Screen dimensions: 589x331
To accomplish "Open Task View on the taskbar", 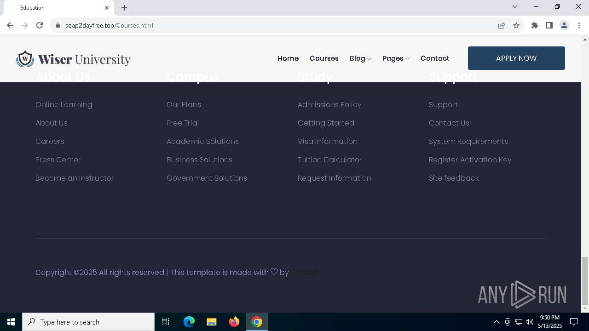I will (x=166, y=322).
